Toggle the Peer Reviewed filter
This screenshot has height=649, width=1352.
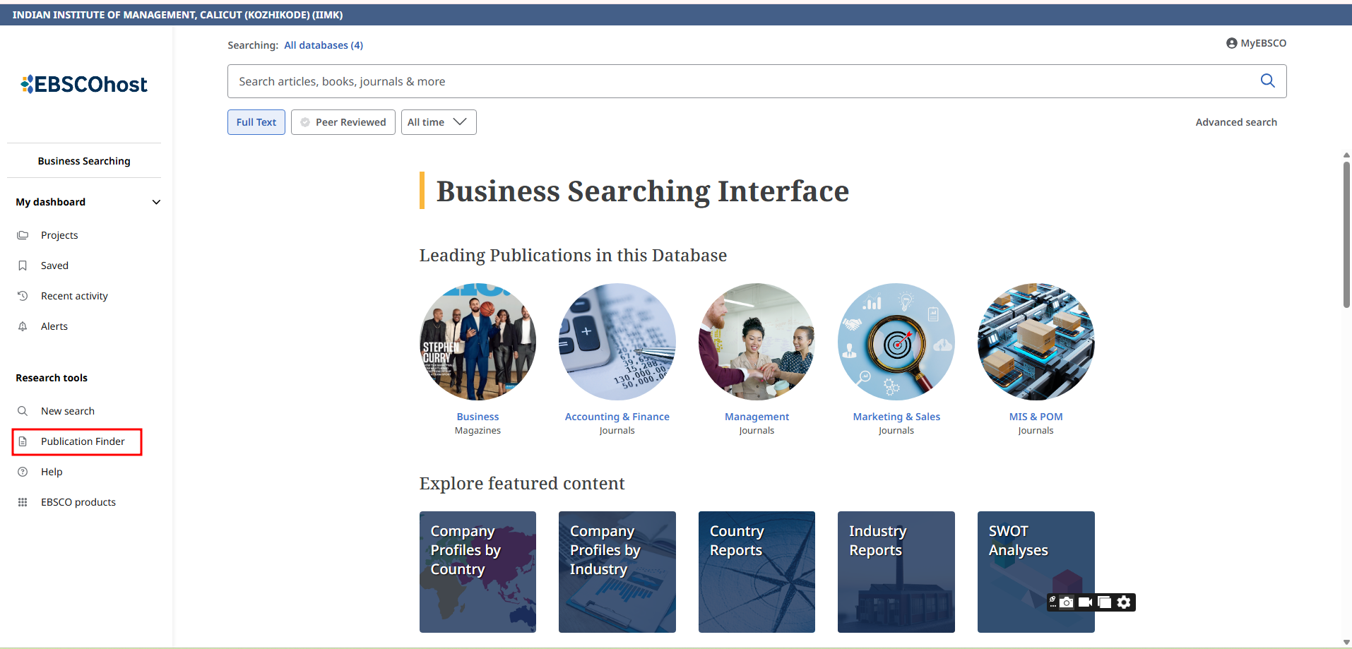(343, 122)
